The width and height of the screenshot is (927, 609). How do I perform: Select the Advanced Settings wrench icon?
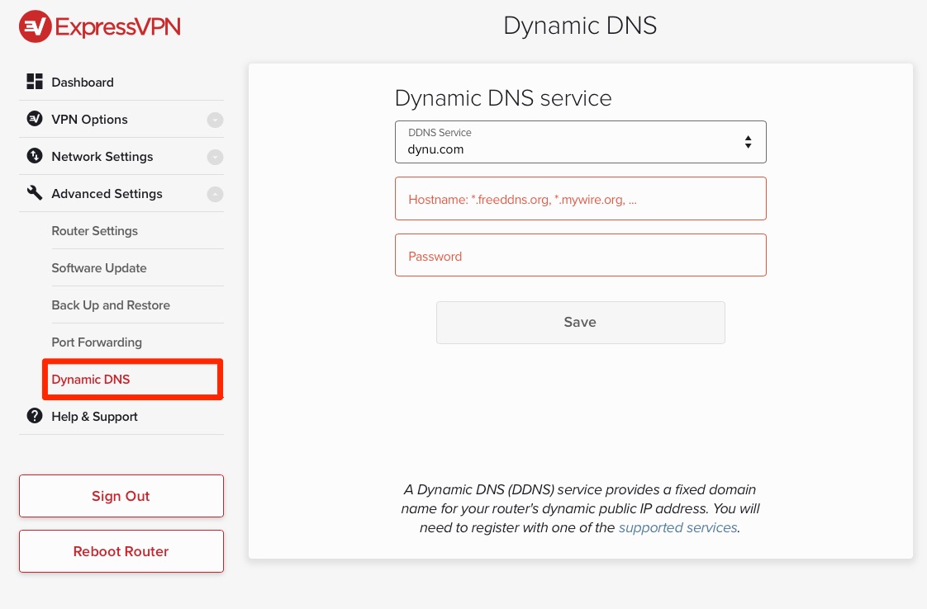point(34,193)
